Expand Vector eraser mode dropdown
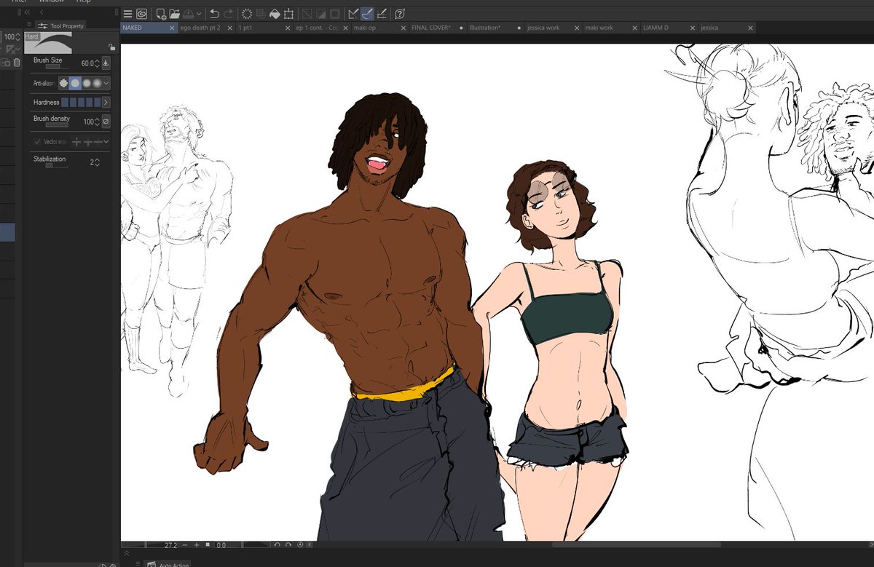The height and width of the screenshot is (567, 874). (106, 141)
